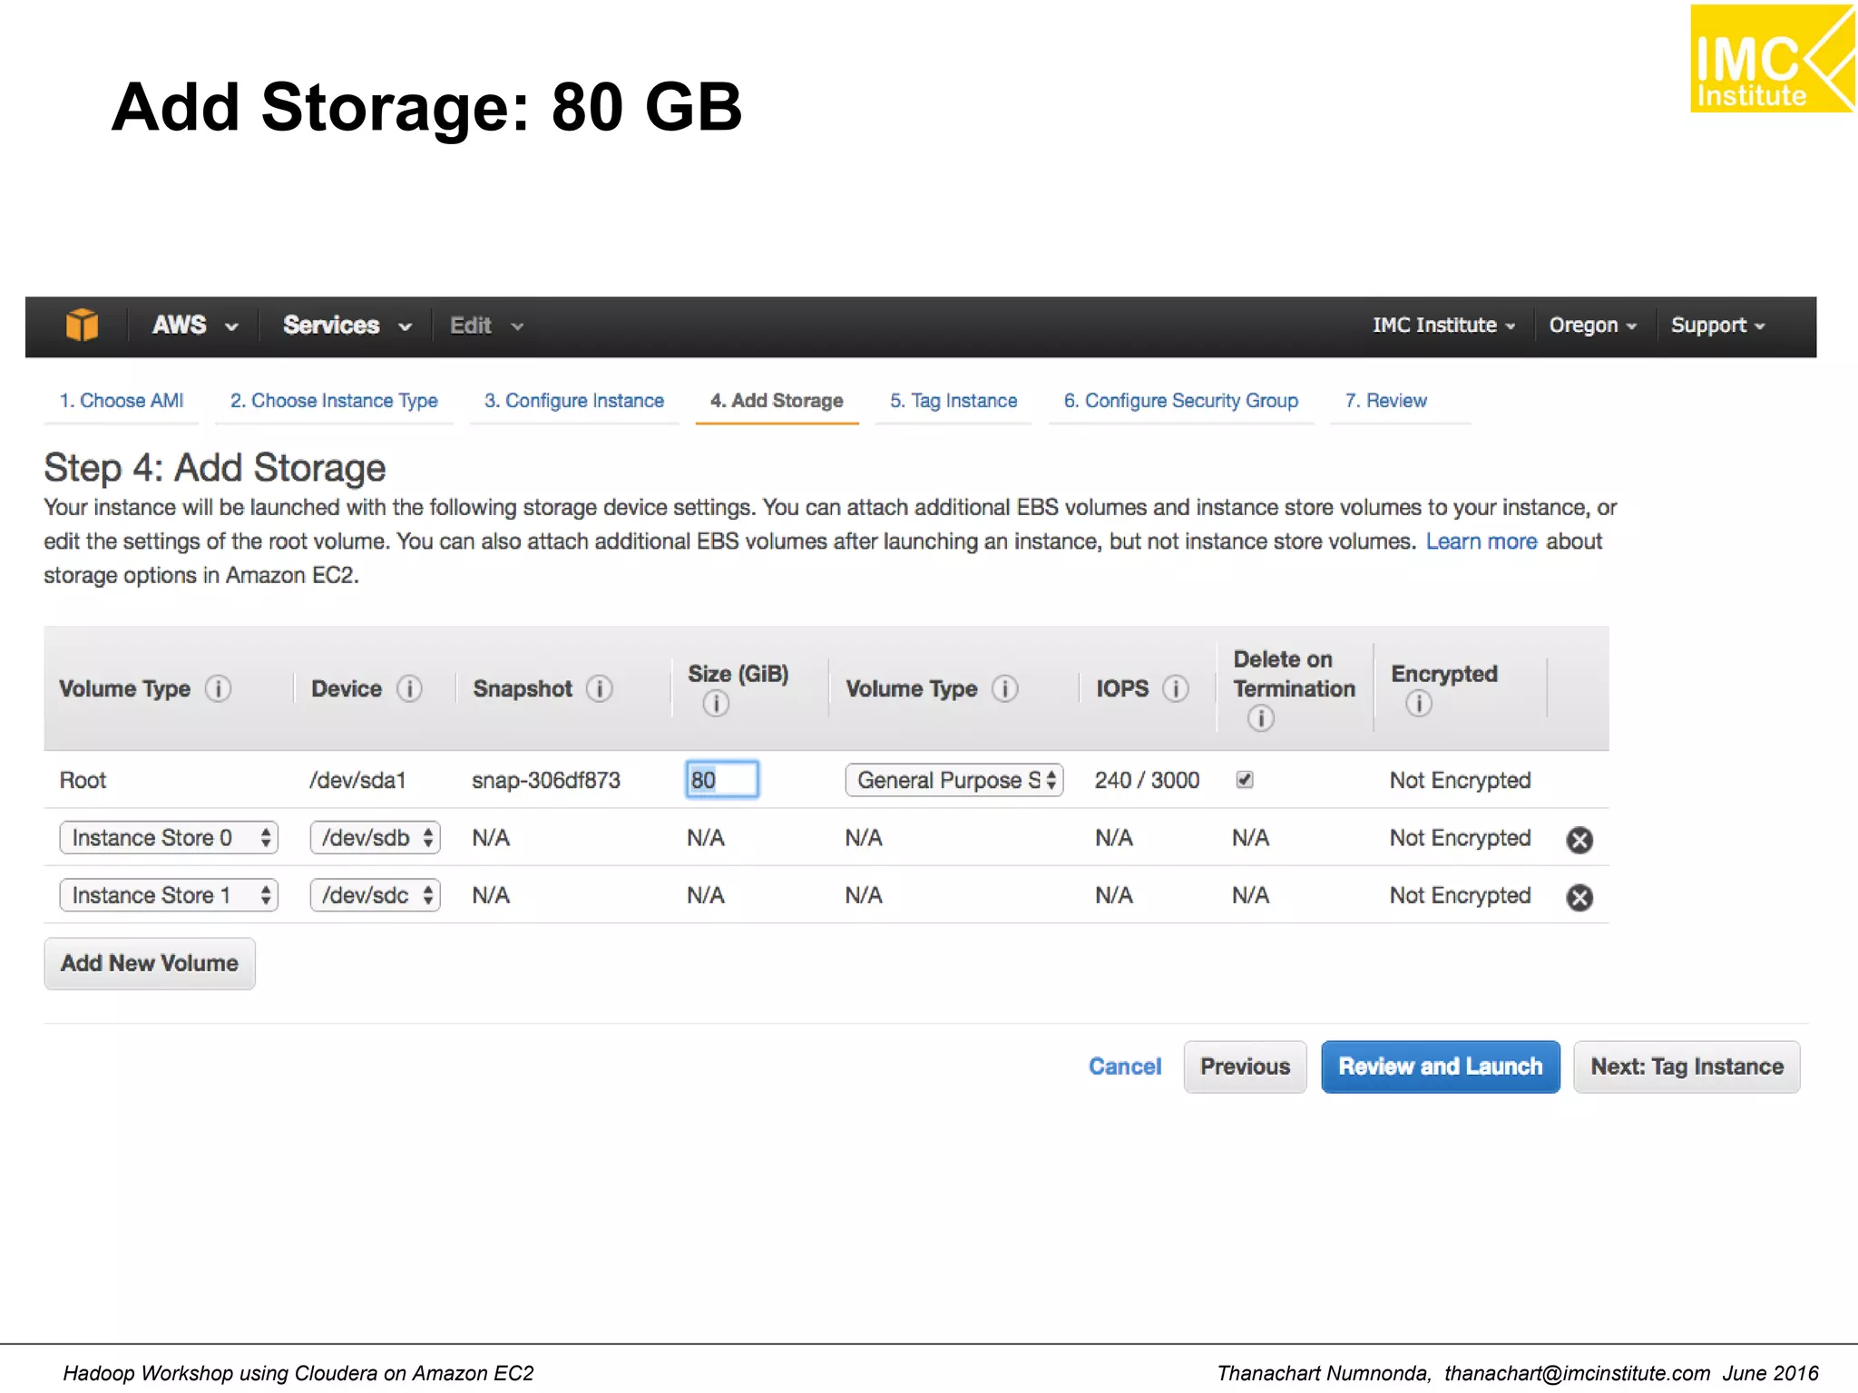1858x1393 pixels.
Task: Click info icon next to IOPS header
Action: 1176,688
